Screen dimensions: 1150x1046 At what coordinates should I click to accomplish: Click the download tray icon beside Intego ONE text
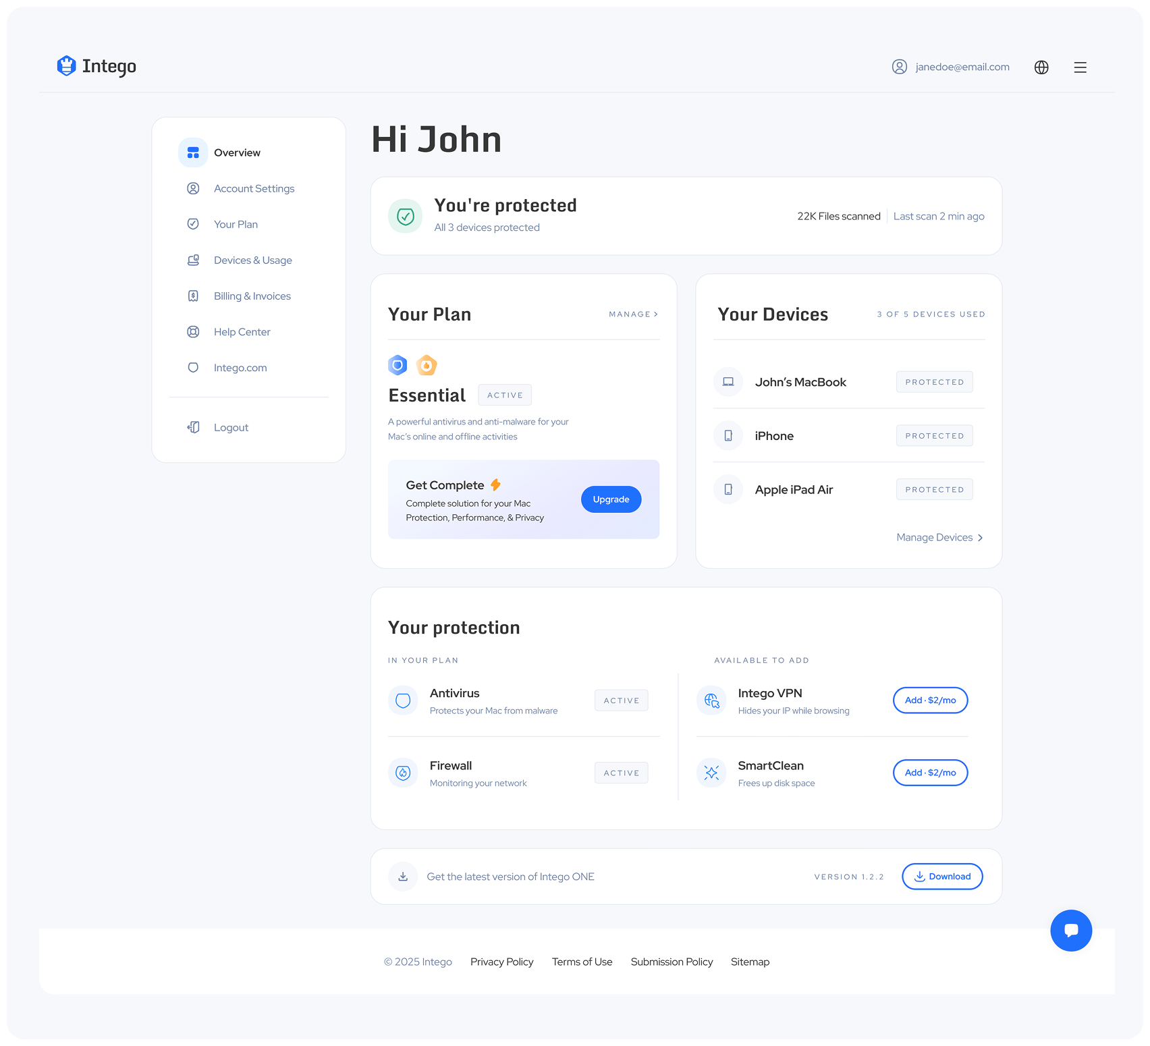403,877
